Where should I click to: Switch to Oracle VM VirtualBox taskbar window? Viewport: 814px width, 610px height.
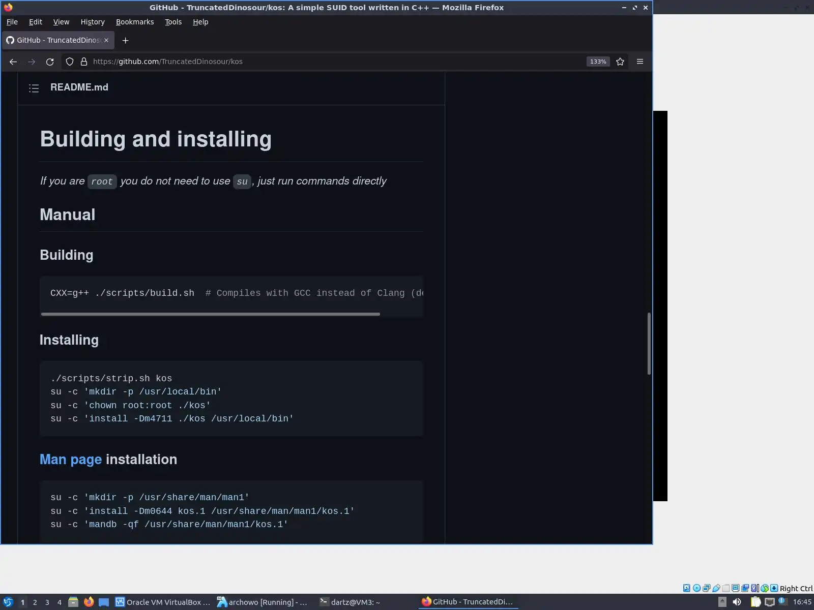click(x=163, y=602)
